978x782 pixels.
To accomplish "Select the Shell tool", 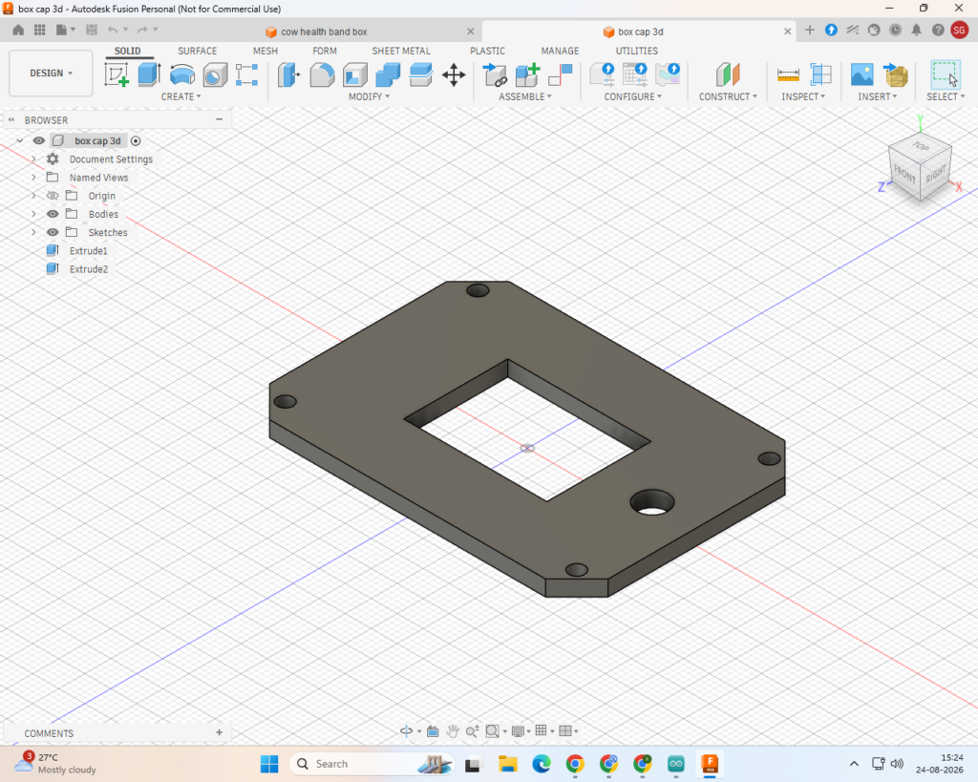I will coord(355,74).
